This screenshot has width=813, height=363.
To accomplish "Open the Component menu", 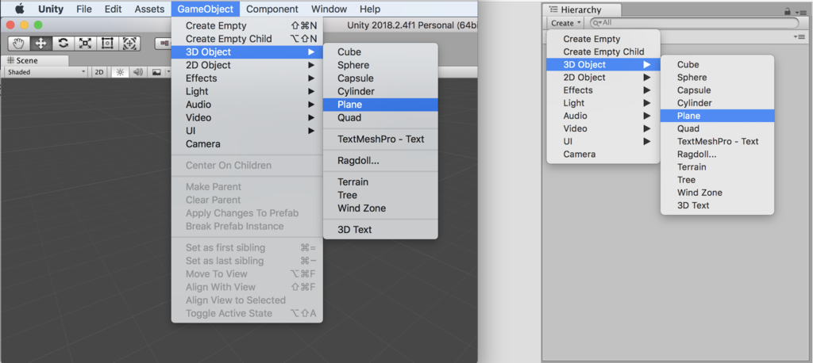I will click(272, 9).
